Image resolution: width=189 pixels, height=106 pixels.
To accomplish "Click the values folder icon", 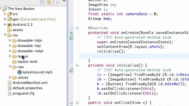I will tap(15, 77).
